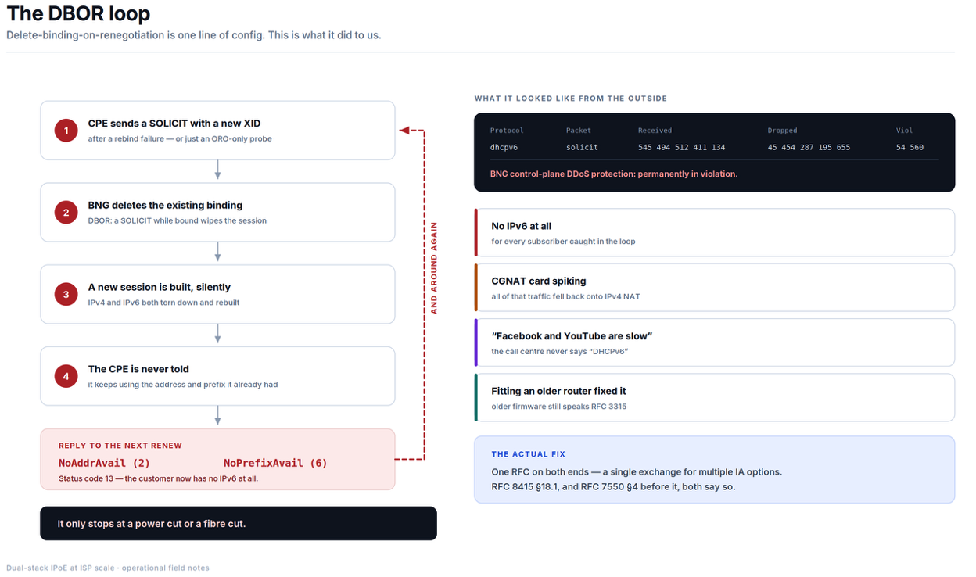This screenshot has height=577, width=976.
Task: Click "Fitting an older router fixed it" heading
Action: pos(558,391)
